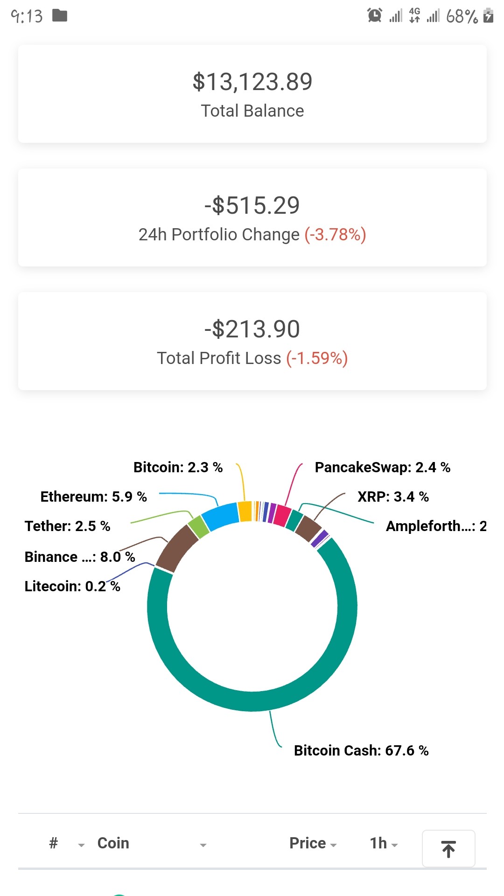The image size is (504, 896).
Task: Open the Total Profit Loss card
Action: click(x=252, y=341)
